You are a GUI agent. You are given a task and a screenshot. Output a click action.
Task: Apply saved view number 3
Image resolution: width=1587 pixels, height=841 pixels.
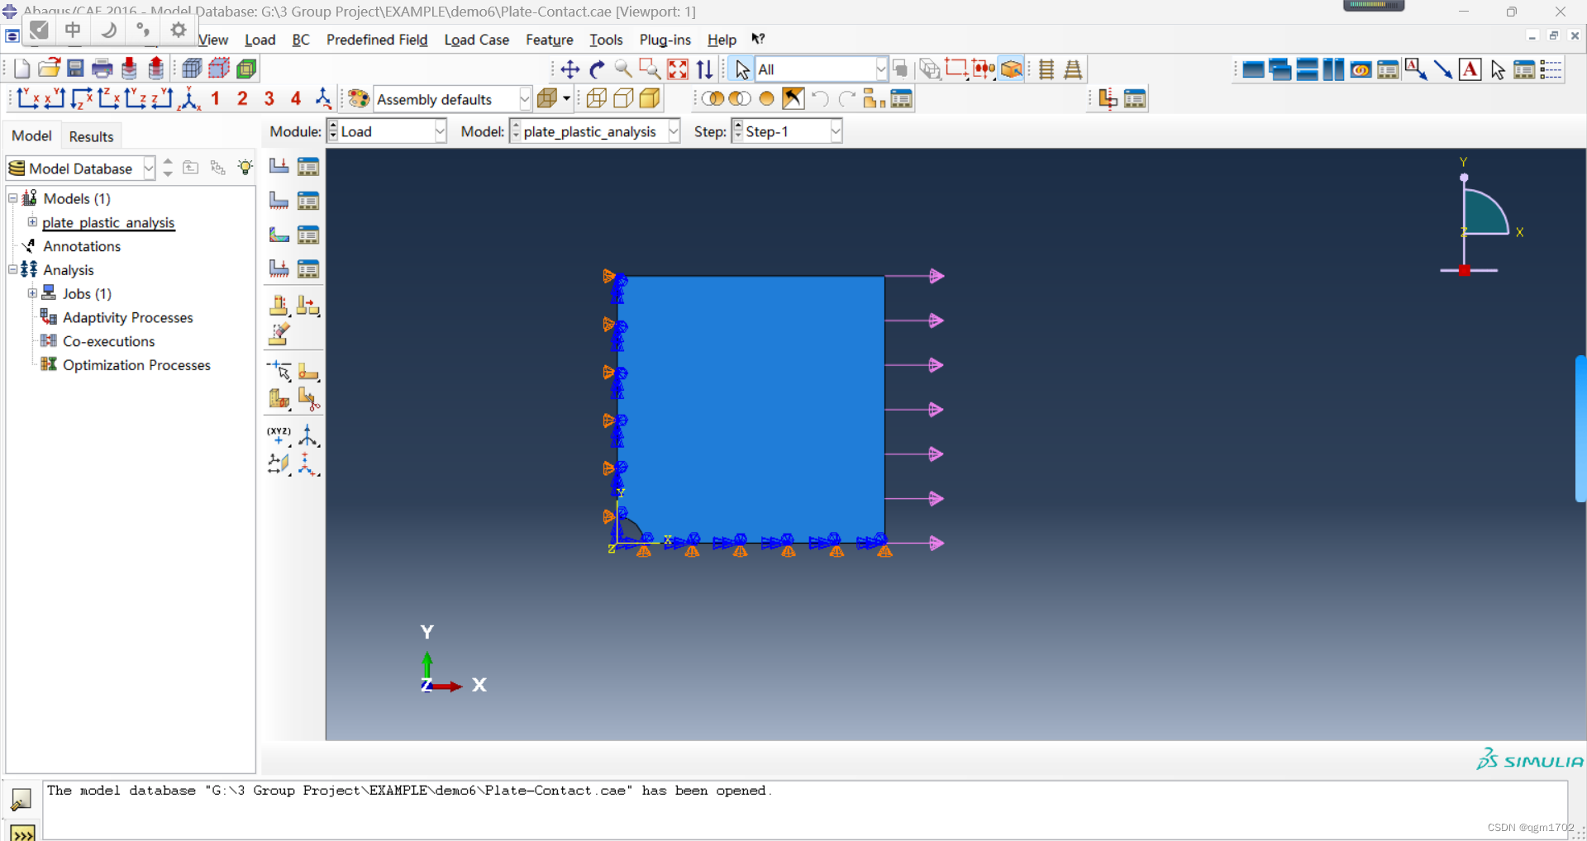[x=269, y=99]
